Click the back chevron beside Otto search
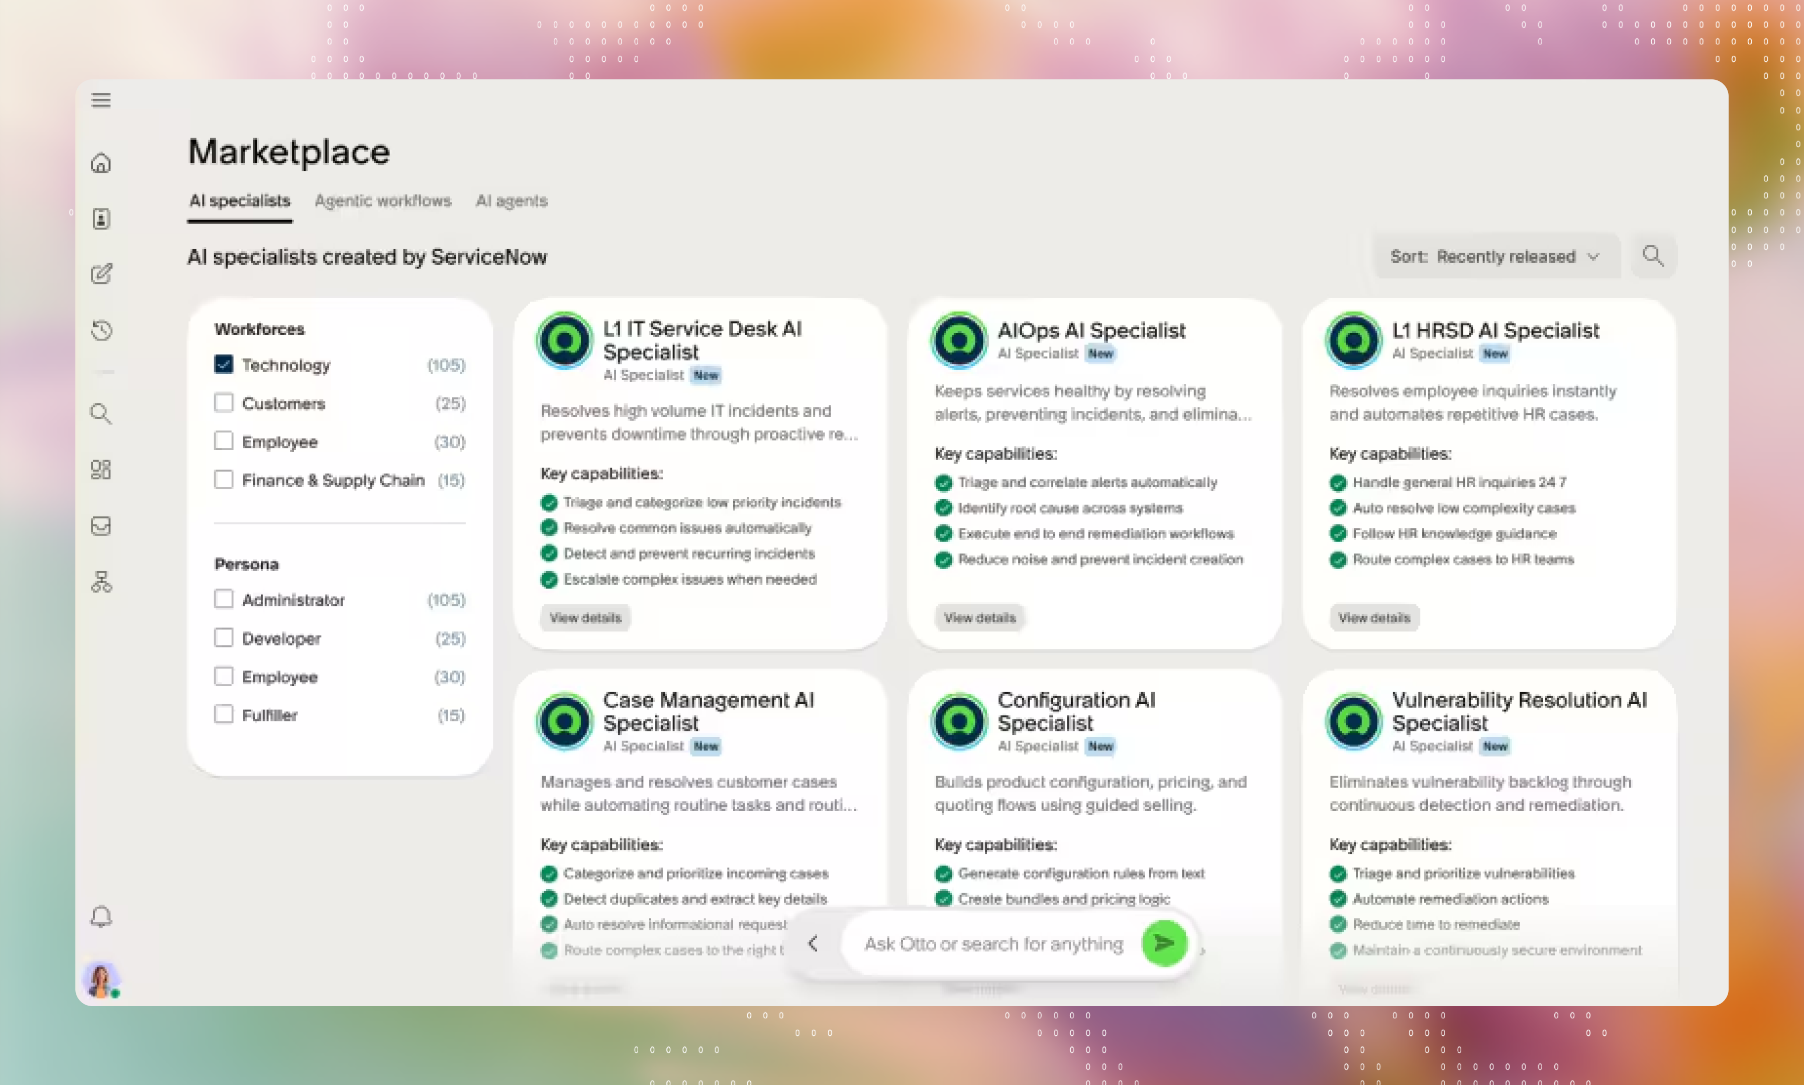Screen dimensions: 1804x1085 813,943
